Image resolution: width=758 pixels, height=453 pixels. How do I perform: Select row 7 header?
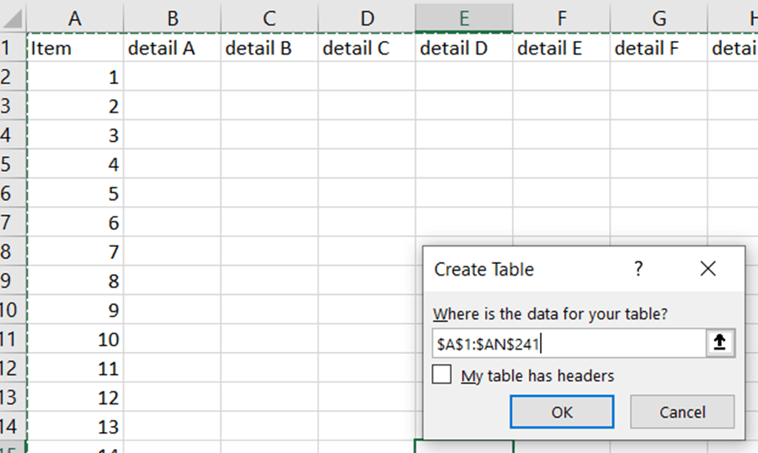13,222
